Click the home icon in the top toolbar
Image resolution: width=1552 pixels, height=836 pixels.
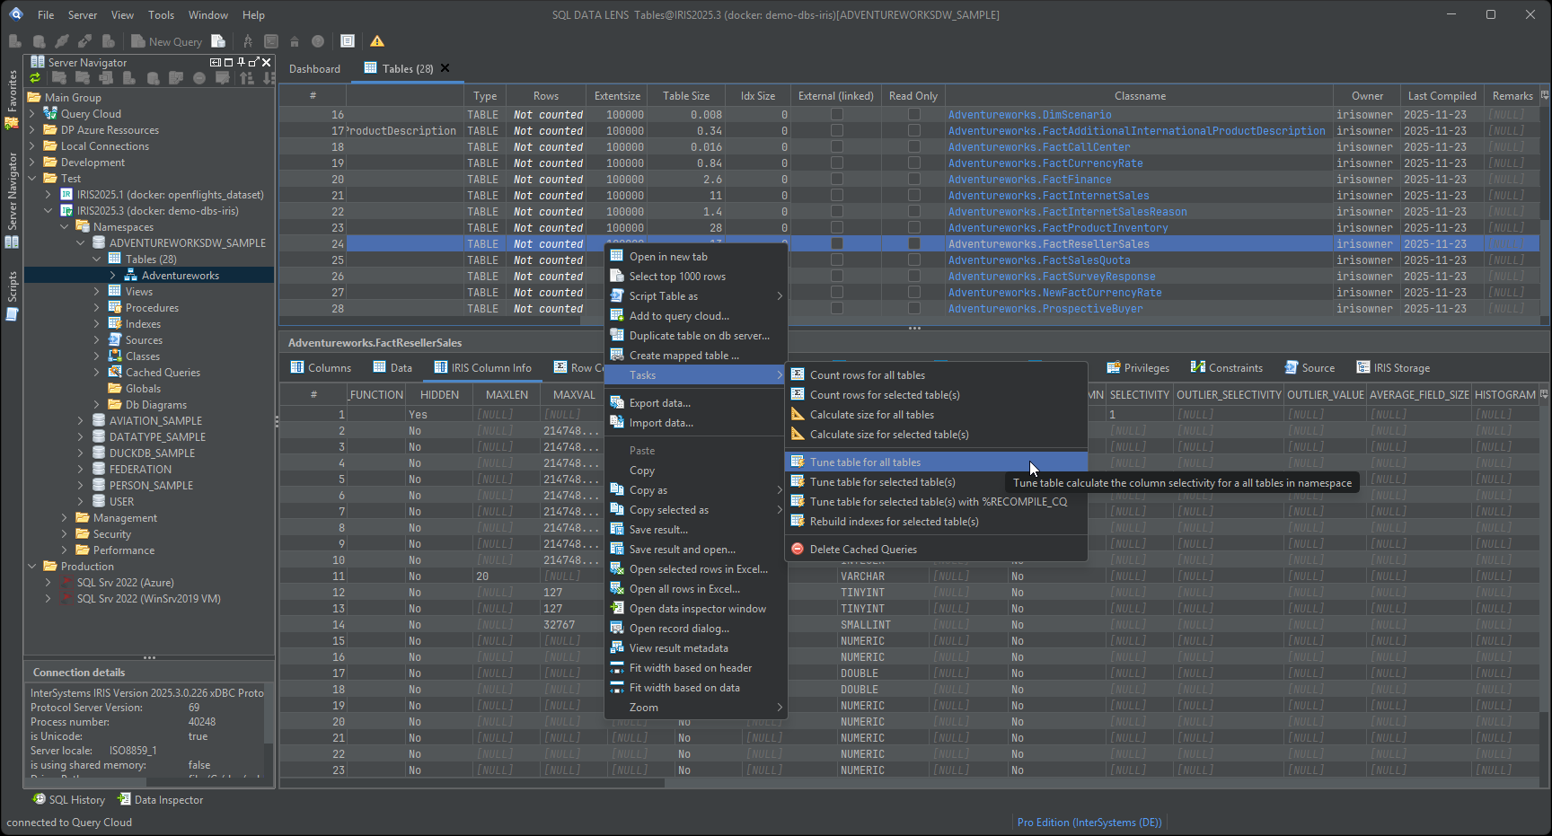[295, 41]
